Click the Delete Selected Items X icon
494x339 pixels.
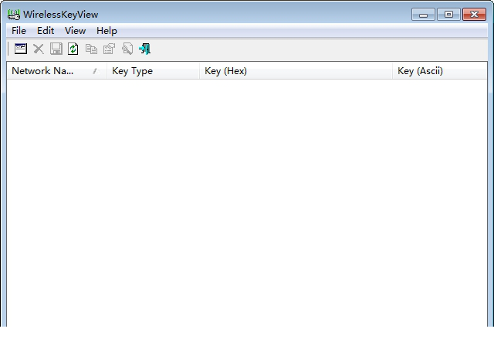pos(39,49)
